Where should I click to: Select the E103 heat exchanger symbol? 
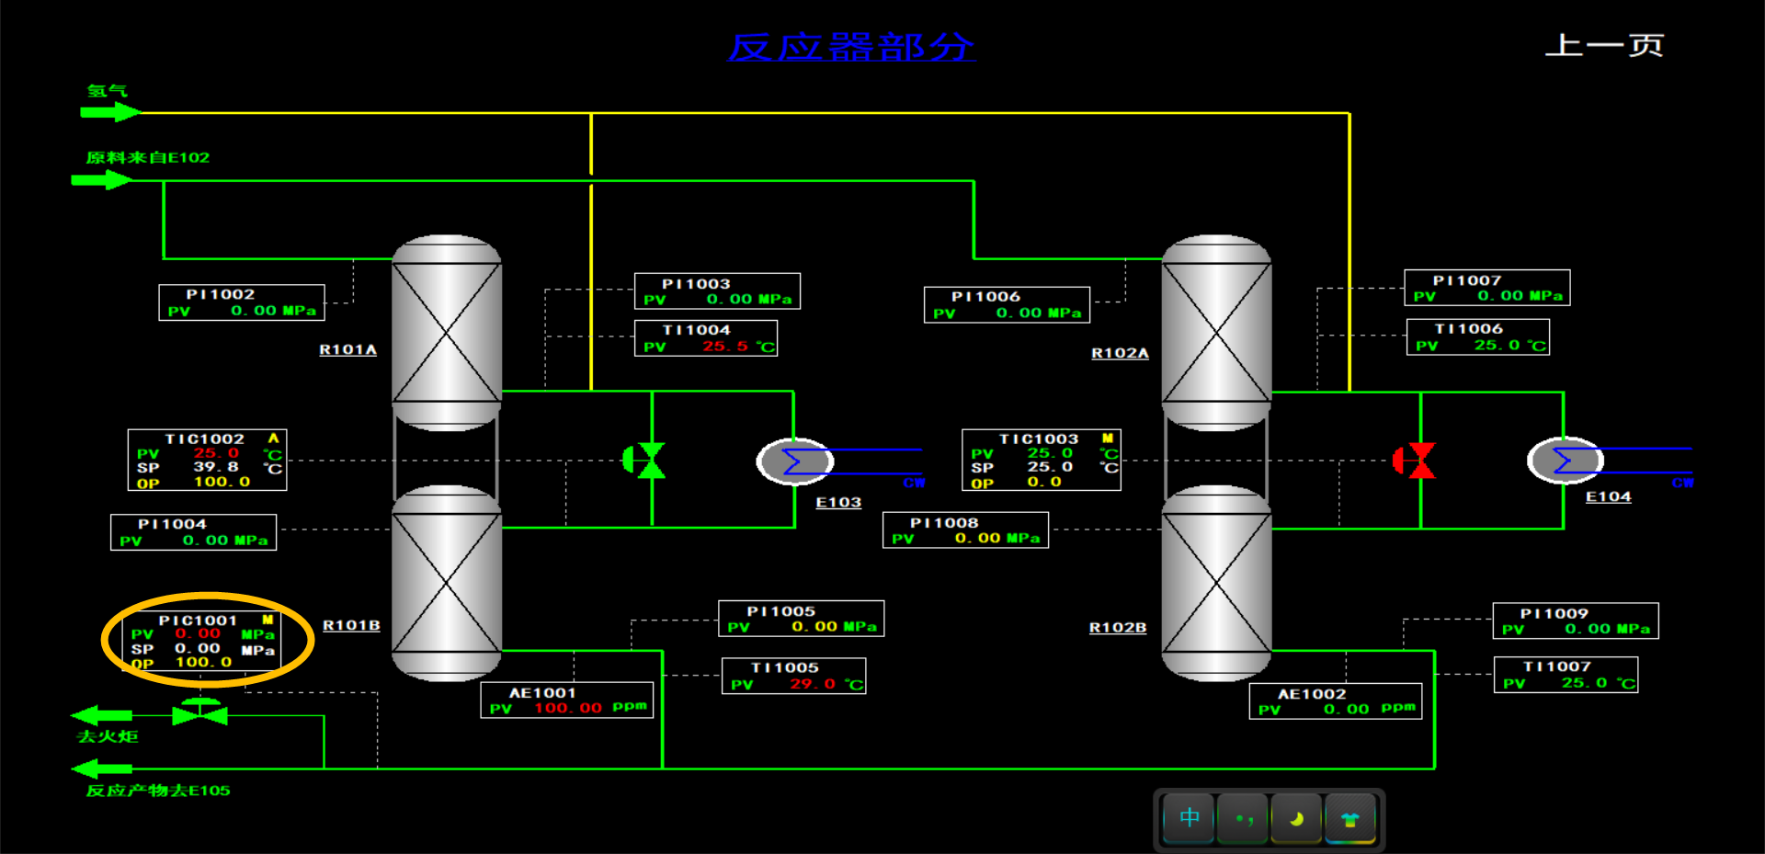pyautogui.click(x=795, y=461)
